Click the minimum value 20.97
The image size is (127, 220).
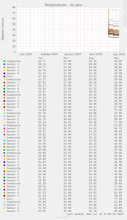tap(67, 128)
